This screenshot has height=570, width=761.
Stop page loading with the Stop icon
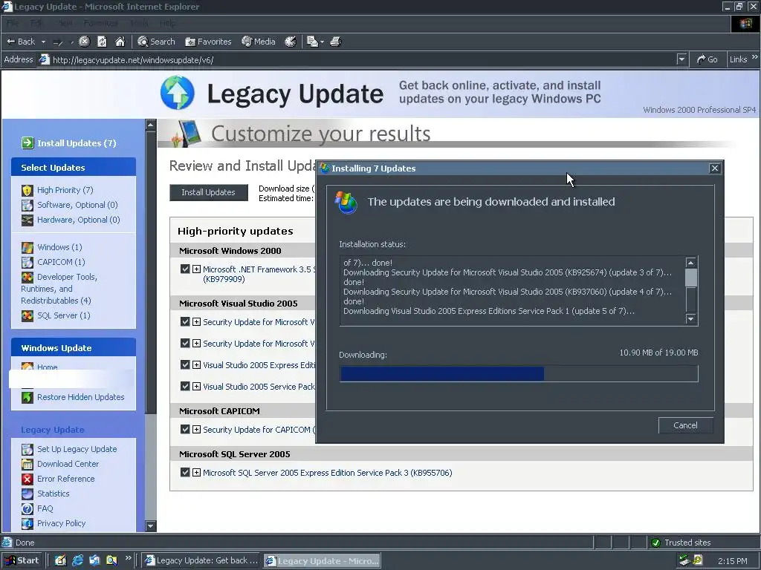pyautogui.click(x=85, y=42)
